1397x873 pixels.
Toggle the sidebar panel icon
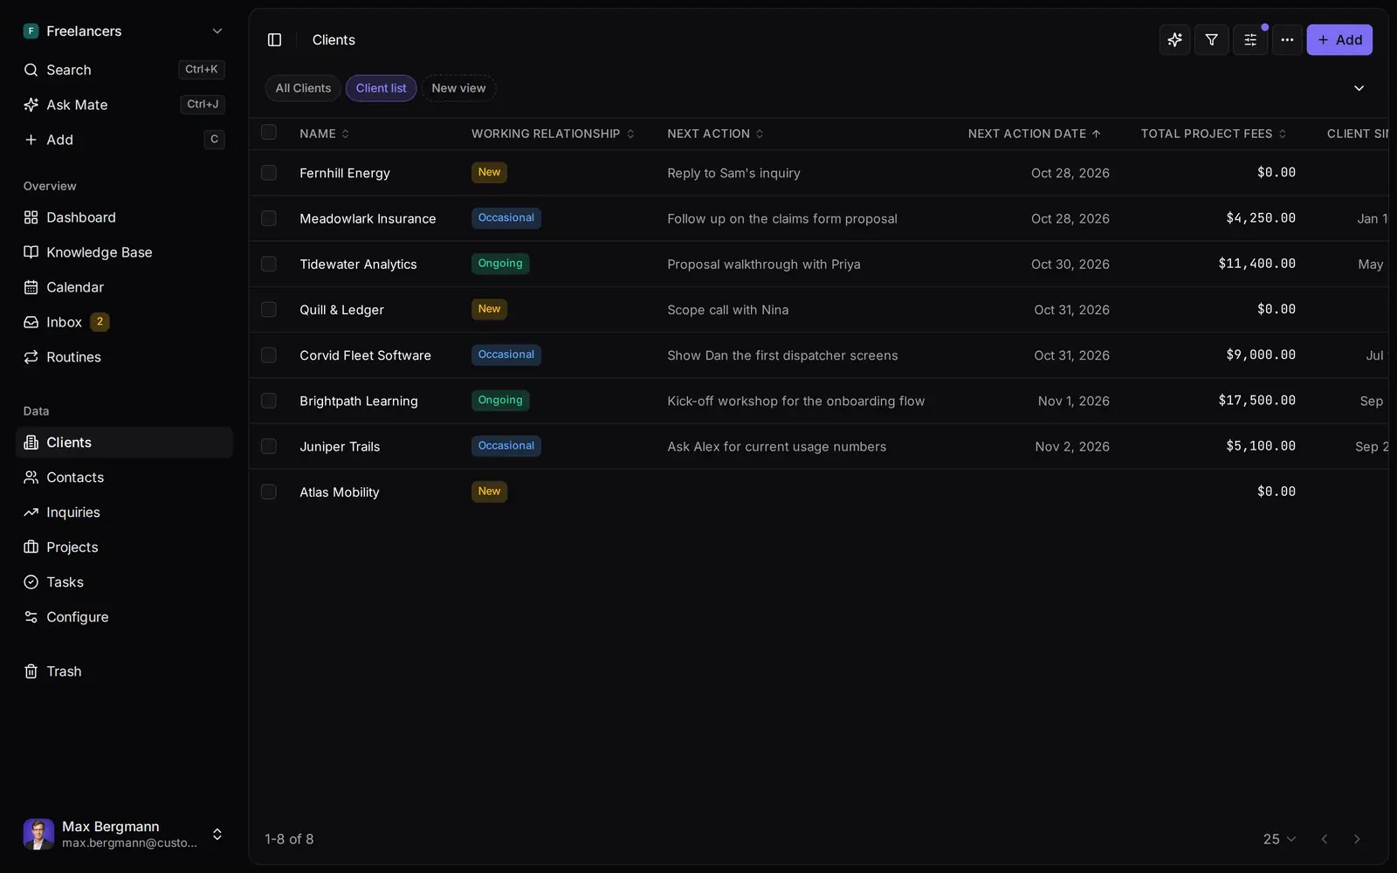[274, 40]
